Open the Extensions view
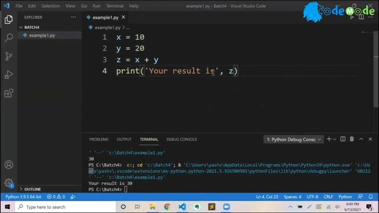Viewport: 379px width, 213px height. 9,93
